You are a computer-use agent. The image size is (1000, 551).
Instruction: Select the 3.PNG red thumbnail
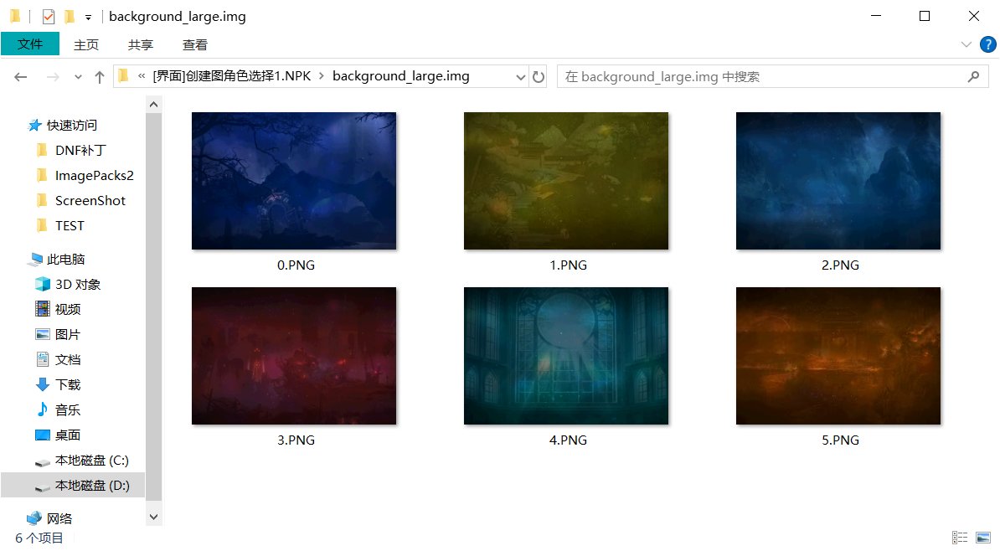click(x=294, y=356)
